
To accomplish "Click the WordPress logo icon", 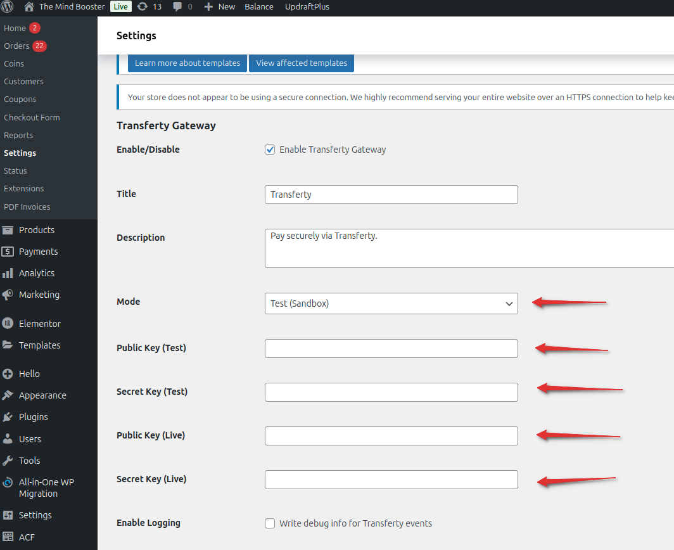I will pyautogui.click(x=8, y=6).
